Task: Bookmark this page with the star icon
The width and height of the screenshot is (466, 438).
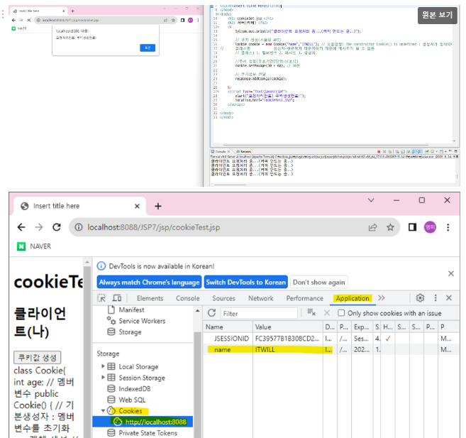Action: pyautogui.click(x=390, y=227)
